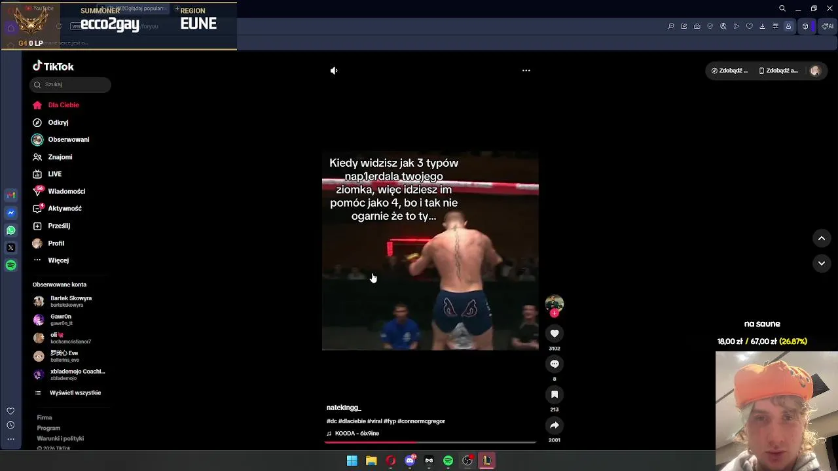Open X (Twitter) in browser sidebar

[10, 248]
